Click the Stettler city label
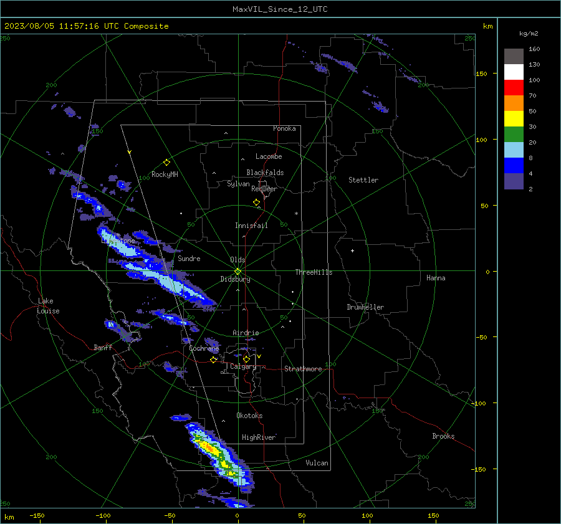 [363, 180]
